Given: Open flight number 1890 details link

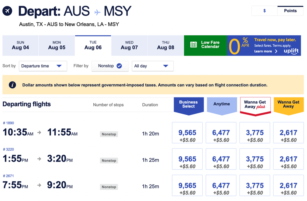Looking at the screenshot, I should pos(8,123).
